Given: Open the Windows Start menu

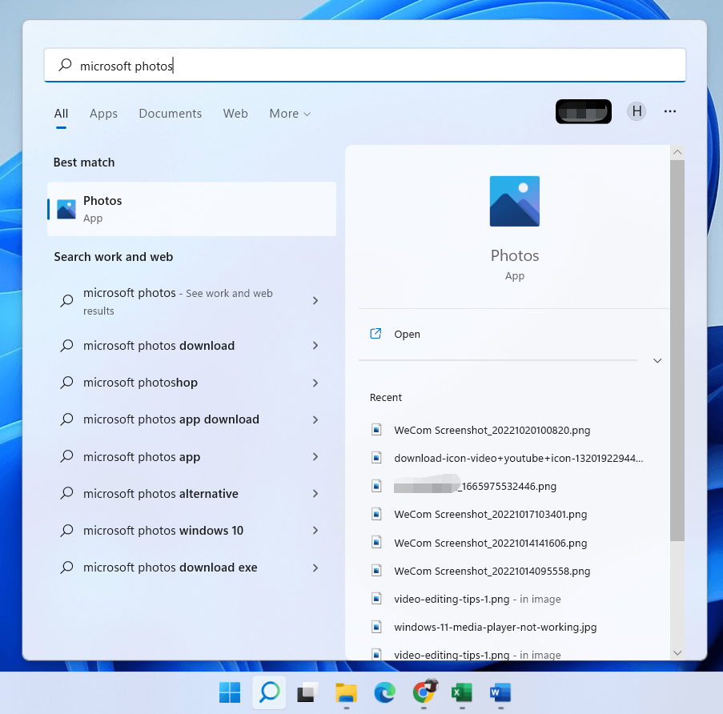Looking at the screenshot, I should pyautogui.click(x=230, y=692).
